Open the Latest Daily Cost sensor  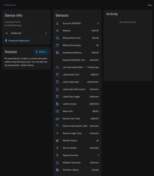pyautogui.click(x=77, y=75)
